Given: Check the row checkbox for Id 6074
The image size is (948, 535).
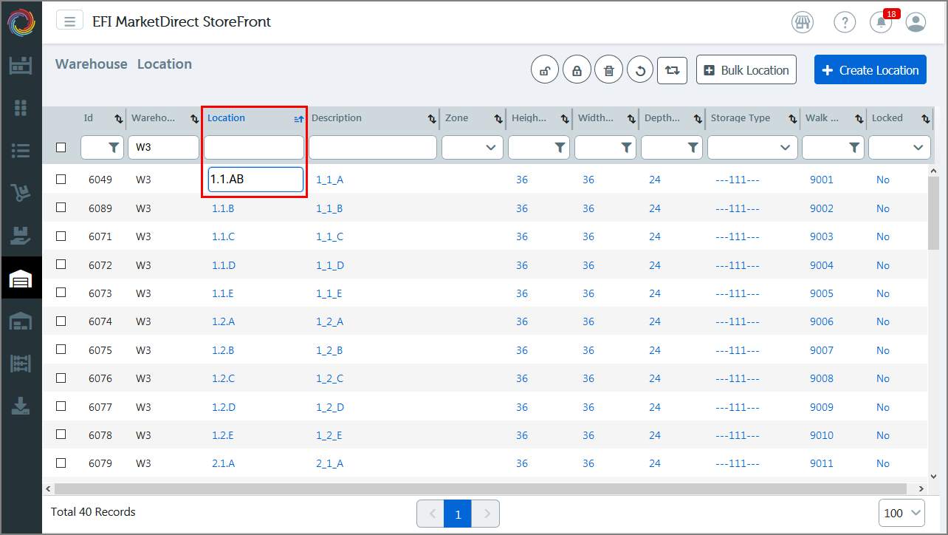Looking at the screenshot, I should tap(61, 321).
